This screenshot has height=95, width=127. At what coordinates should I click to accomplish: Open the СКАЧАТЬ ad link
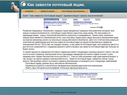coord(87,20)
